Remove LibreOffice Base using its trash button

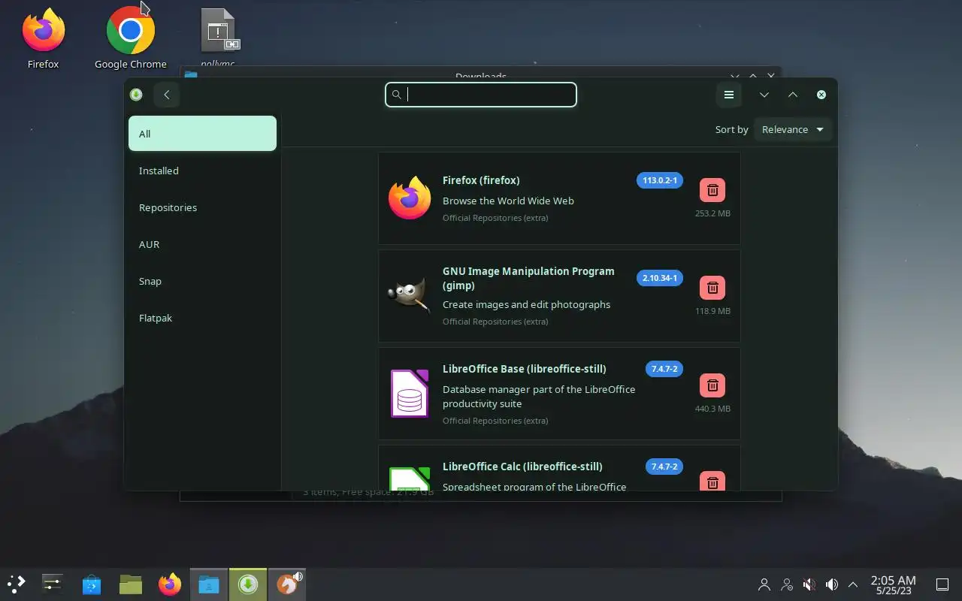coord(712,385)
